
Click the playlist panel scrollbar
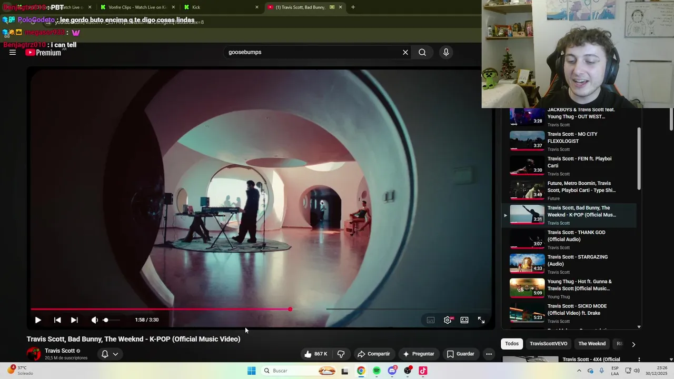pyautogui.click(x=639, y=158)
